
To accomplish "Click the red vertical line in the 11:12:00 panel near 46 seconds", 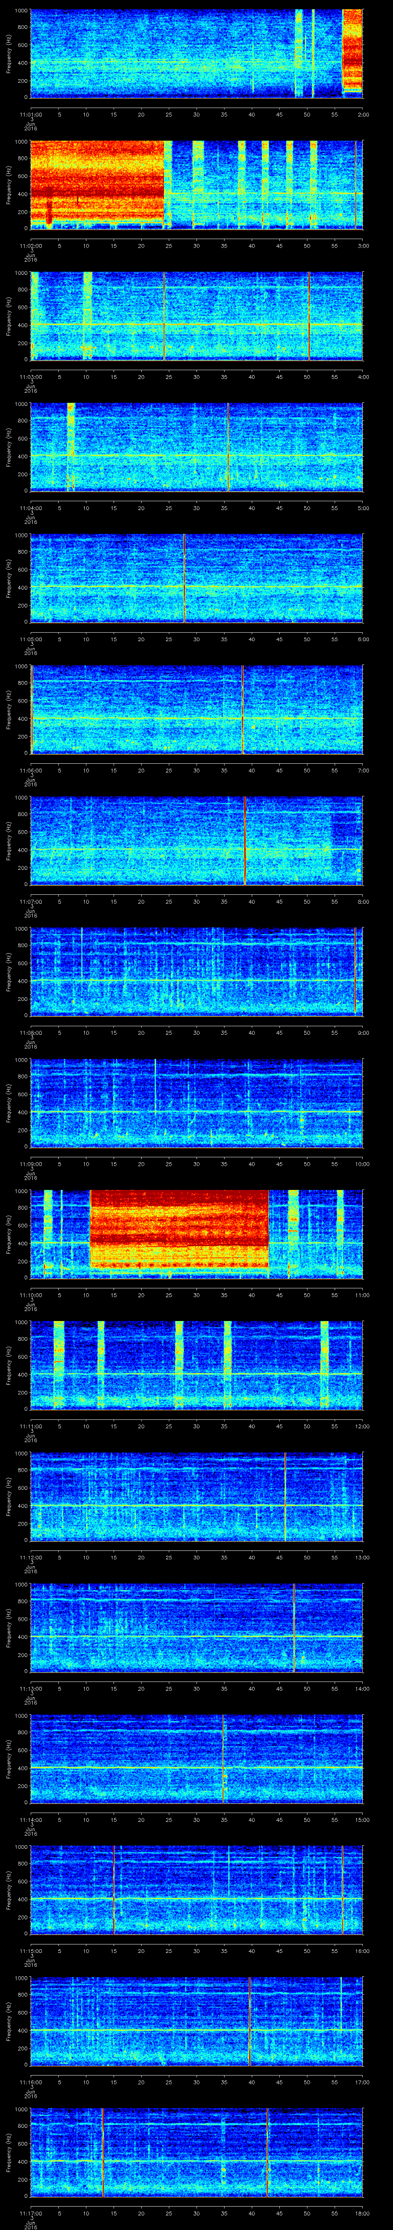I will 285,1496.
